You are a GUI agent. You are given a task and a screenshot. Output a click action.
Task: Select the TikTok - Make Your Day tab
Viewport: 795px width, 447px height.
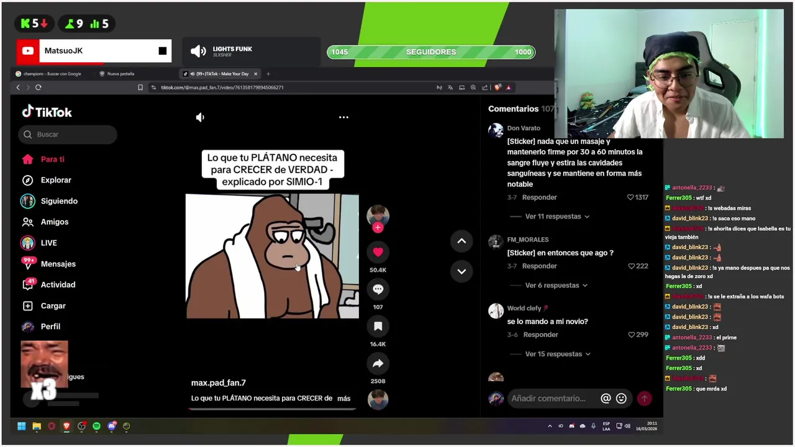pyautogui.click(x=220, y=74)
